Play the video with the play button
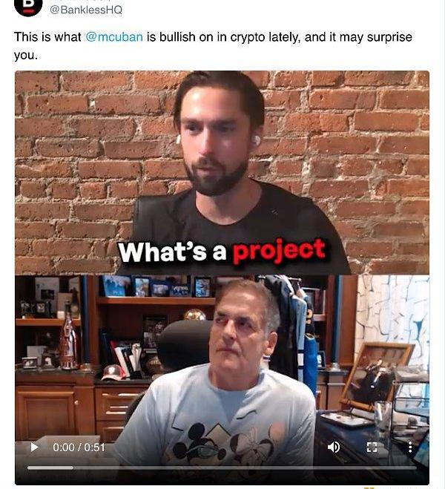The width and height of the screenshot is (445, 489). point(34,447)
